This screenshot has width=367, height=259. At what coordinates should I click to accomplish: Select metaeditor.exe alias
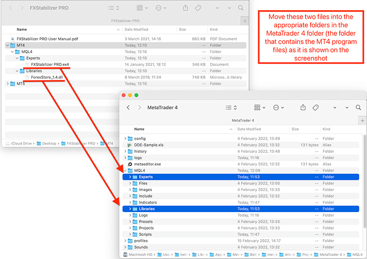241,164
